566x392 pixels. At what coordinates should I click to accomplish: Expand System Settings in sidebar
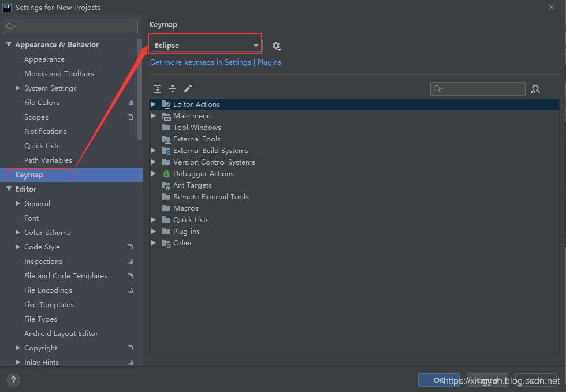tap(18, 88)
